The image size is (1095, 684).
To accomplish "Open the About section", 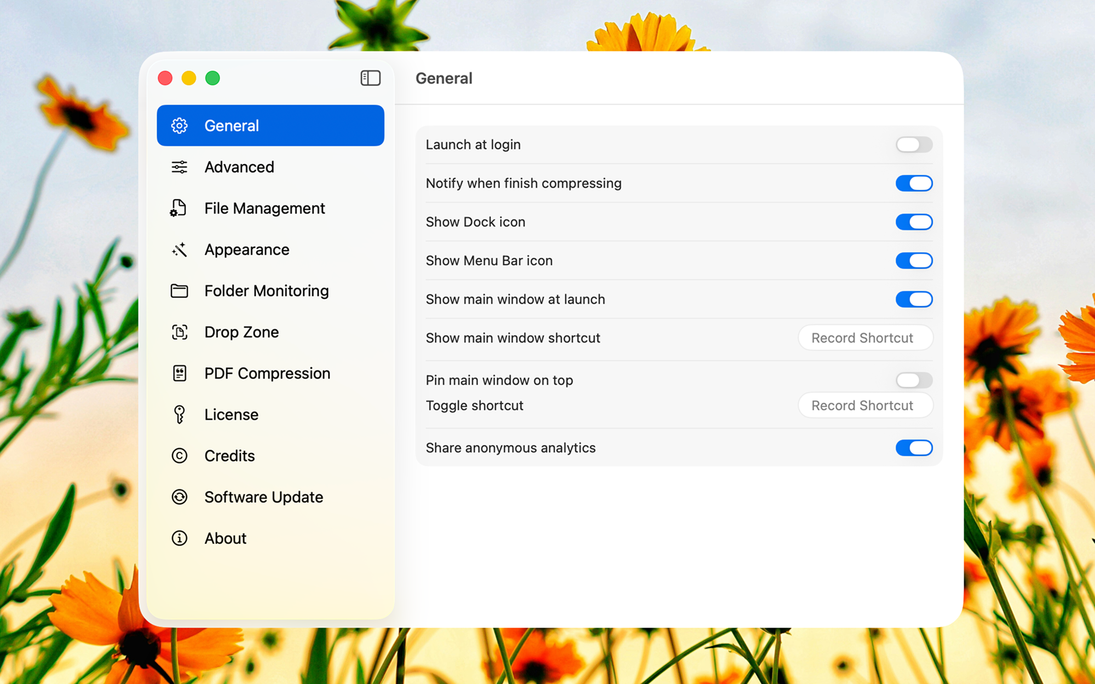I will pos(225,538).
